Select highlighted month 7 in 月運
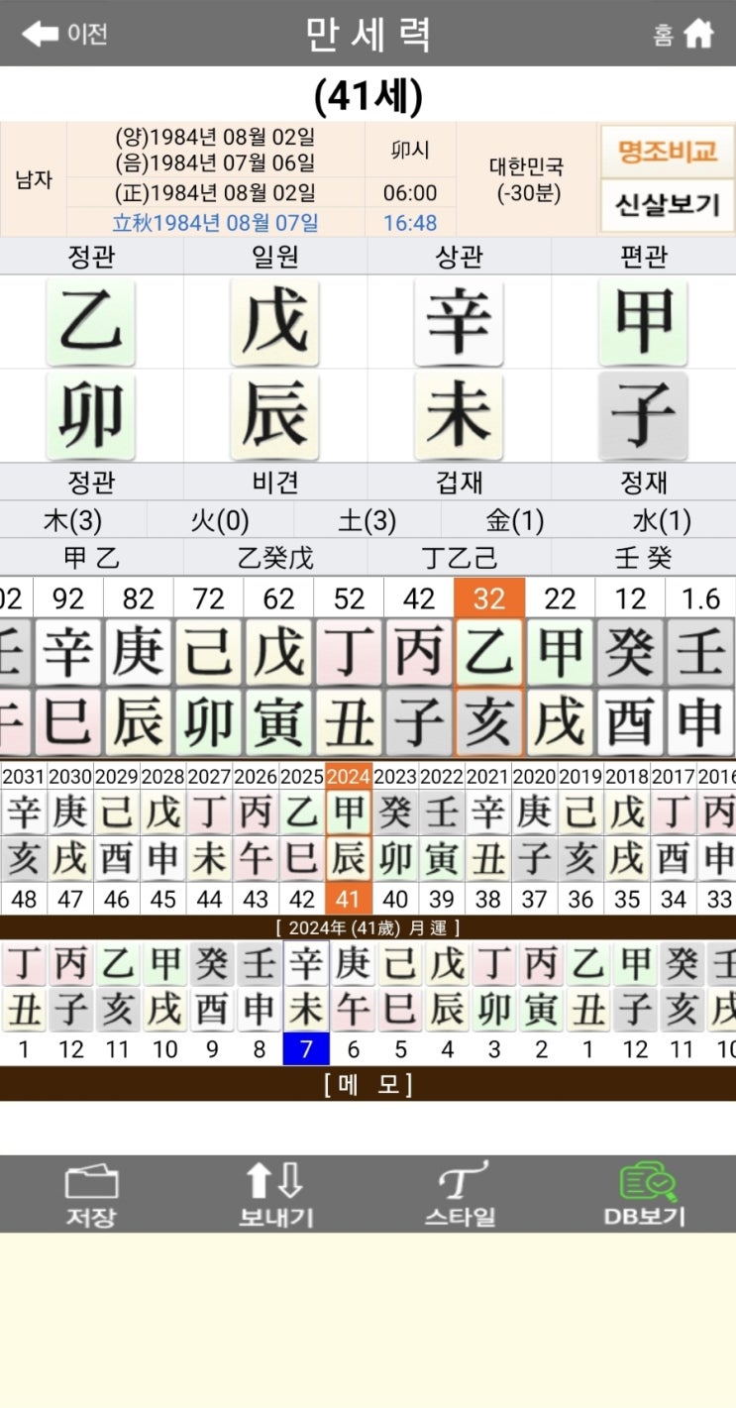 pos(305,1049)
